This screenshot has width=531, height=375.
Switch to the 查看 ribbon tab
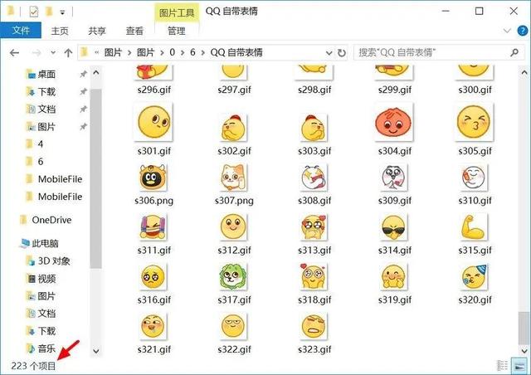point(134,31)
